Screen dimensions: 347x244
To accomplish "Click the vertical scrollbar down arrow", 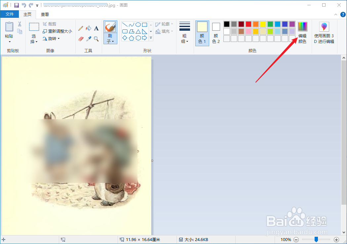I will pyautogui.click(x=344, y=232).
